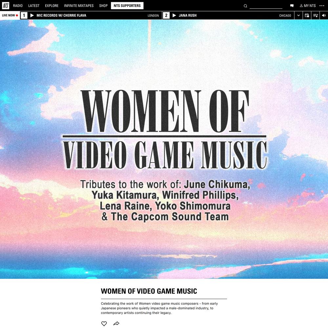Open the three-dot more menu
This screenshot has width=328, height=328.
[322, 6]
